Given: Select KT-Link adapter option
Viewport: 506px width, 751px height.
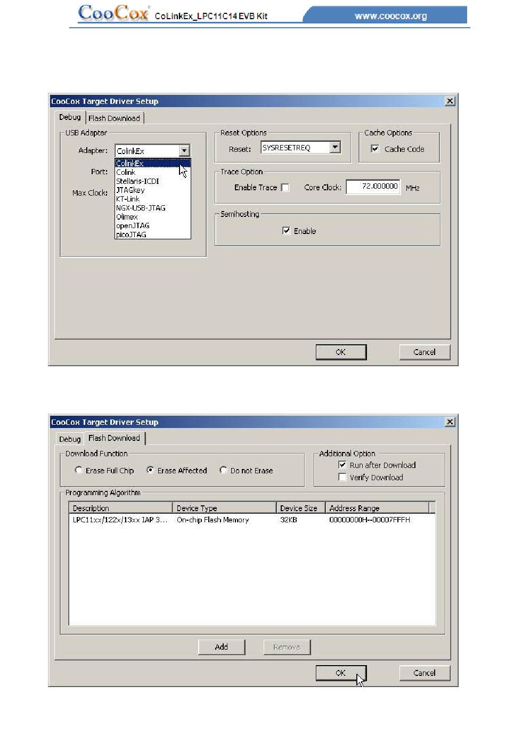Looking at the screenshot, I should 153,199.
